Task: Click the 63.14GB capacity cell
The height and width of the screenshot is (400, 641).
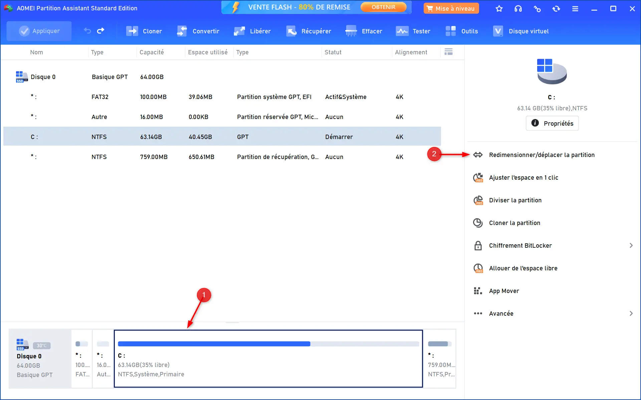Action: [x=151, y=137]
